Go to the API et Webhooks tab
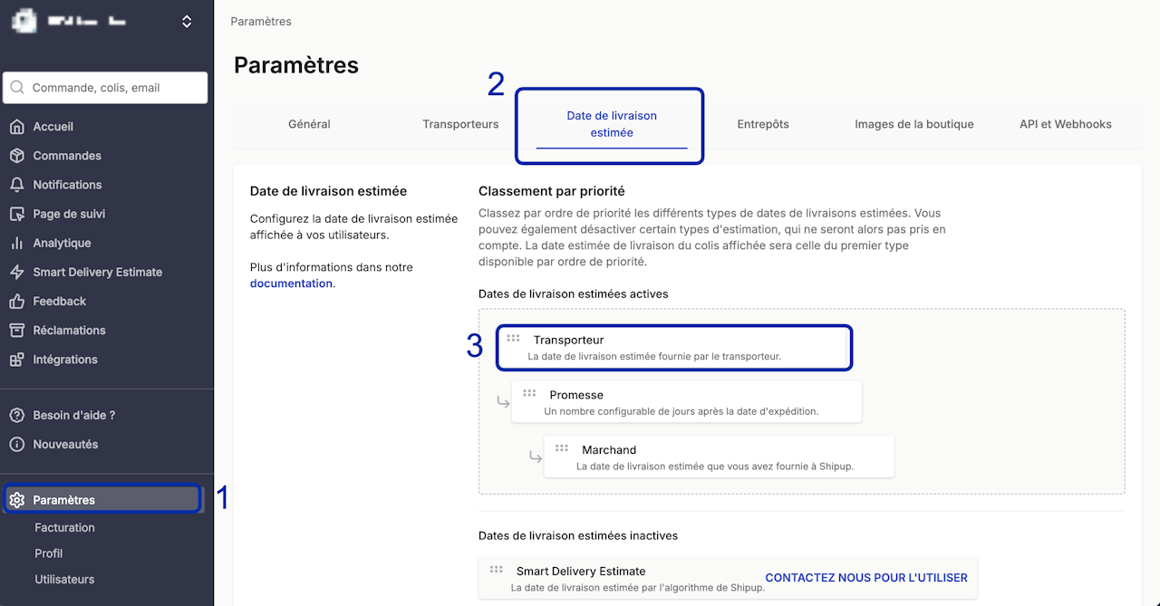The height and width of the screenshot is (606, 1160). tap(1065, 124)
